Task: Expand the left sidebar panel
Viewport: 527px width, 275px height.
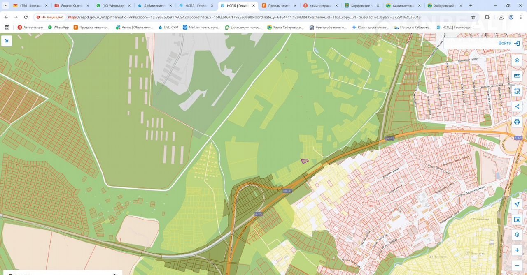Action: tap(7, 41)
